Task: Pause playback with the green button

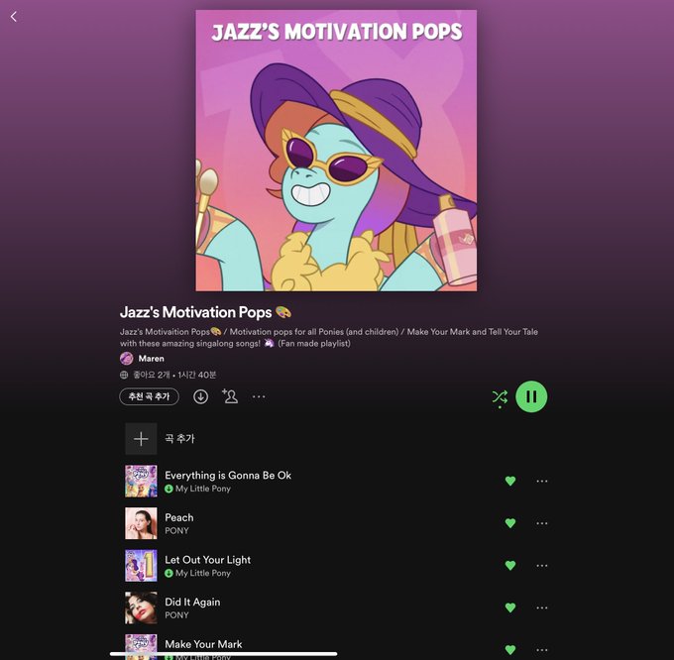Action: pyautogui.click(x=531, y=396)
